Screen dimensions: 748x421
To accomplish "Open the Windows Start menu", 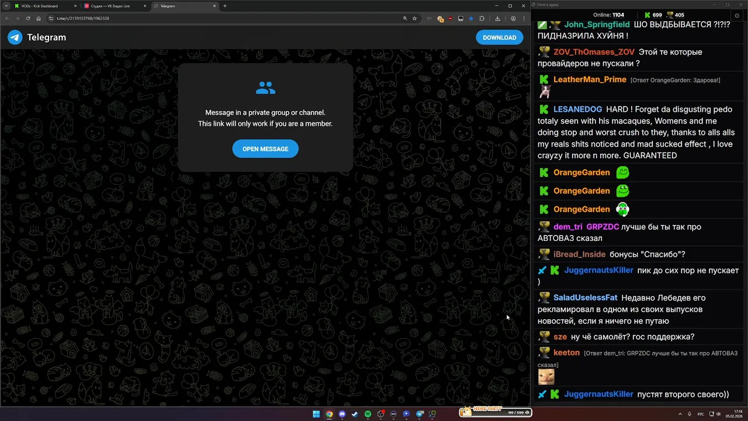I will (x=316, y=414).
